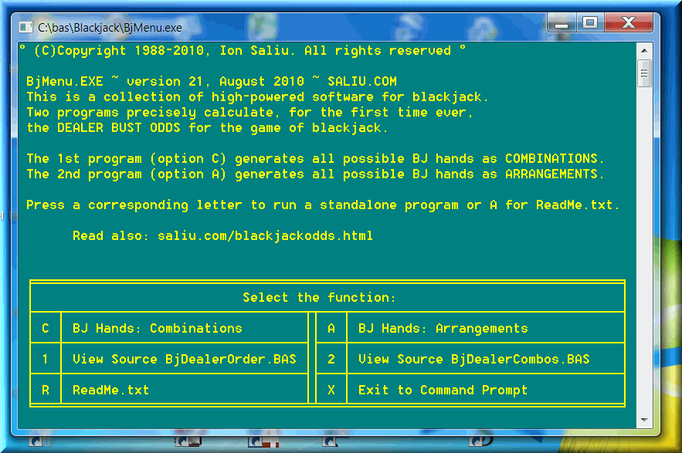Click the console window icon in title bar

point(26,27)
